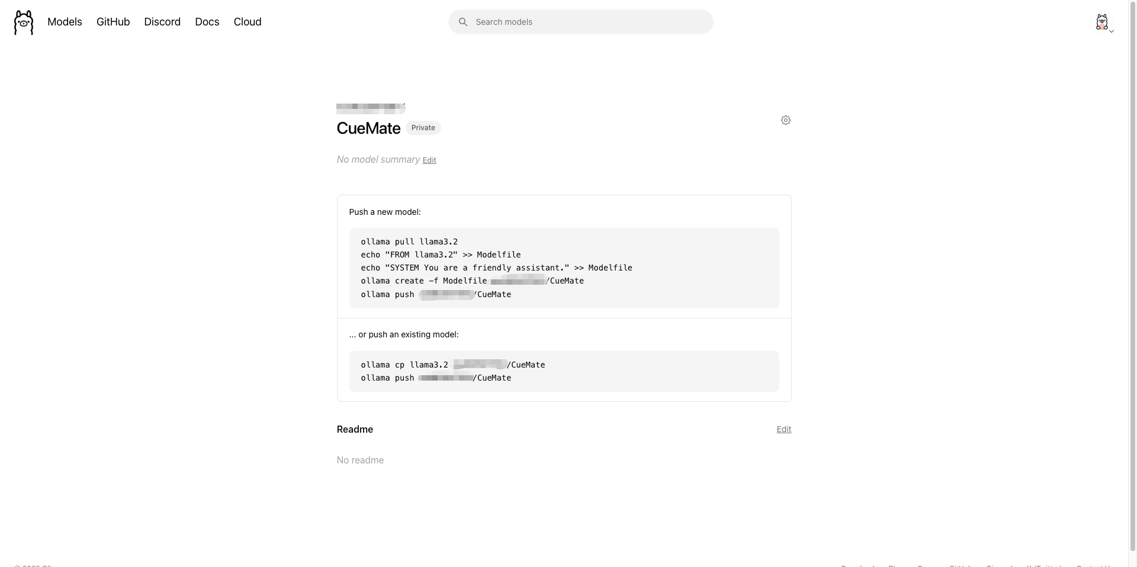Click the Ollama llama logo
The height and width of the screenshot is (567, 1137).
pyautogui.click(x=24, y=22)
